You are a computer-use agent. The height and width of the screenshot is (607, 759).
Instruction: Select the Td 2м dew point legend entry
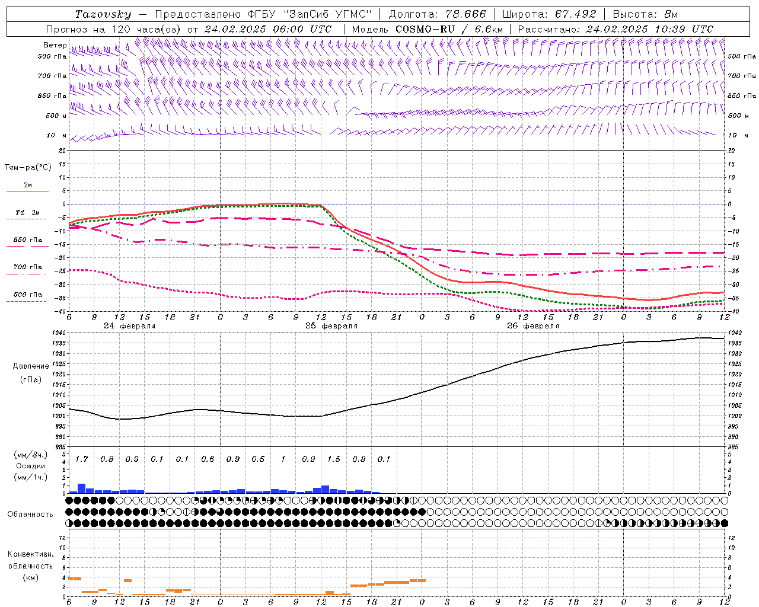coord(28,213)
